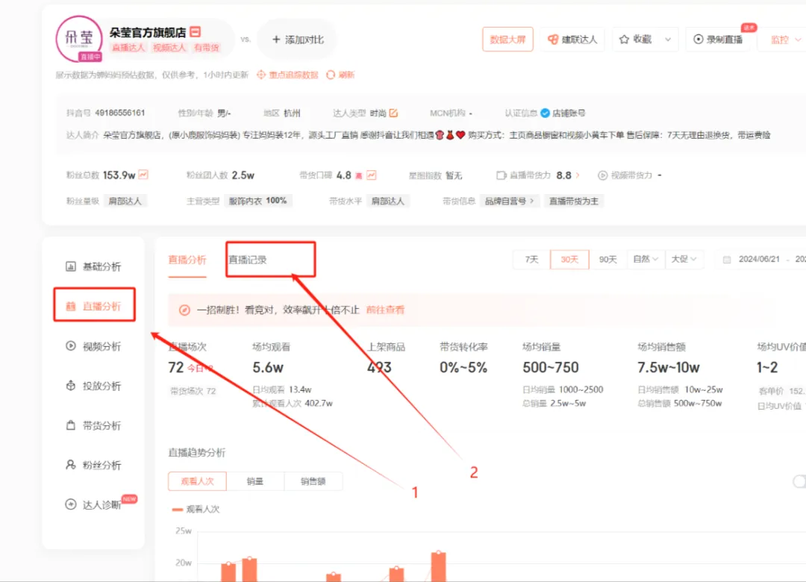806x582 pixels.
Task: Click the 建联达人 heart icon
Action: point(552,40)
